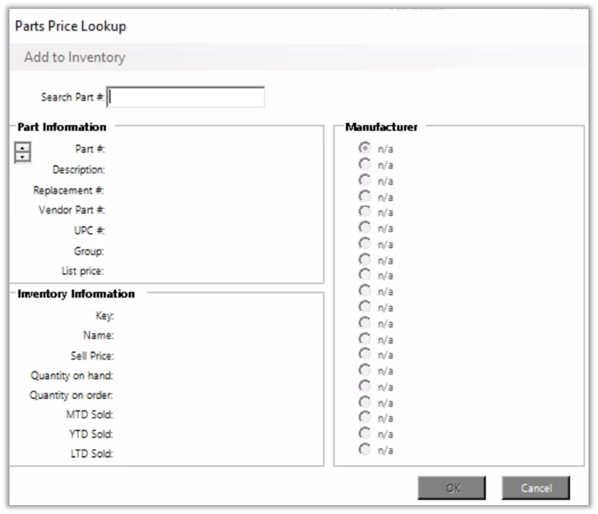Pick the eighth Manufacturer radio option from top

tap(365, 259)
